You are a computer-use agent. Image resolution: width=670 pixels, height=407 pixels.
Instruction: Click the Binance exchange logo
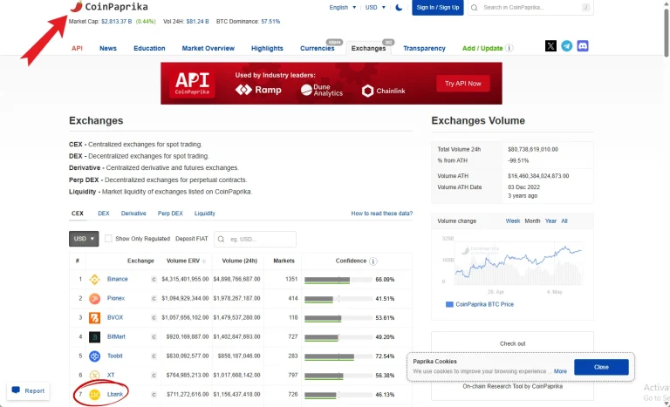pyautogui.click(x=94, y=279)
